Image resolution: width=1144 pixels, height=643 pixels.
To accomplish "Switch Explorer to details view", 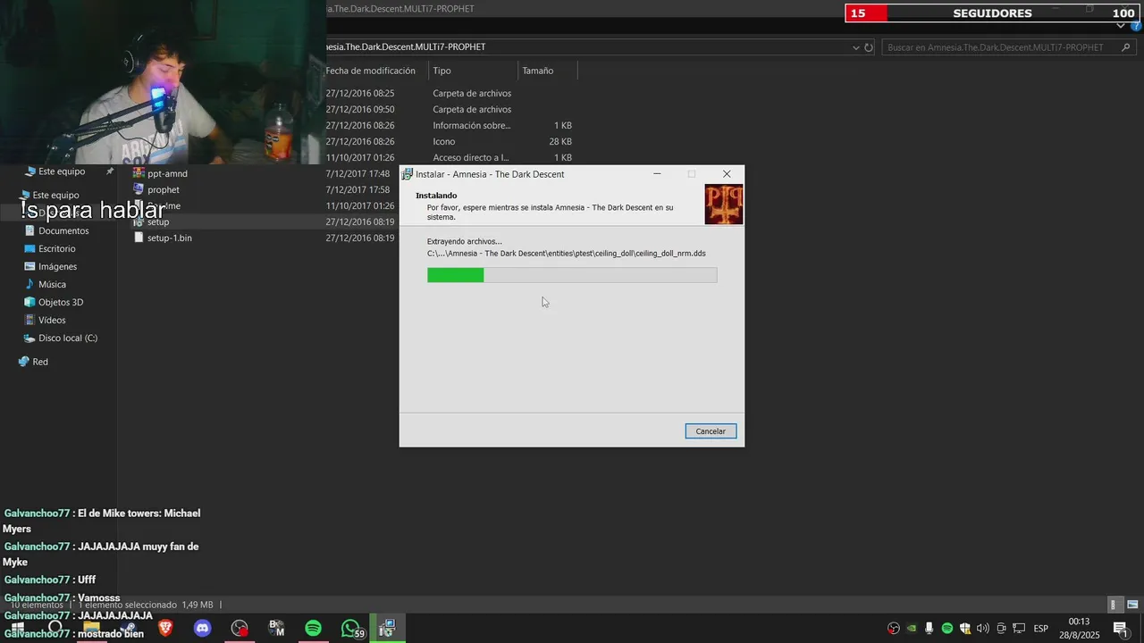I will [1114, 605].
